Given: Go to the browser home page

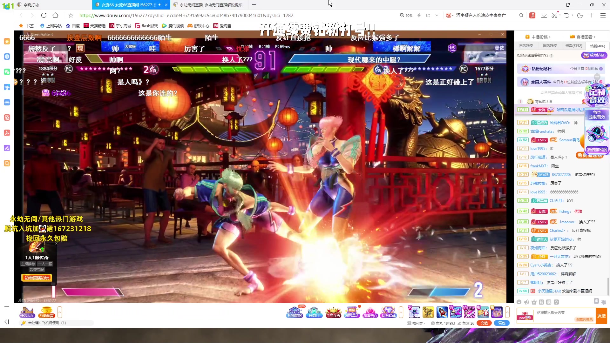Looking at the screenshot, I should [x=55, y=15].
